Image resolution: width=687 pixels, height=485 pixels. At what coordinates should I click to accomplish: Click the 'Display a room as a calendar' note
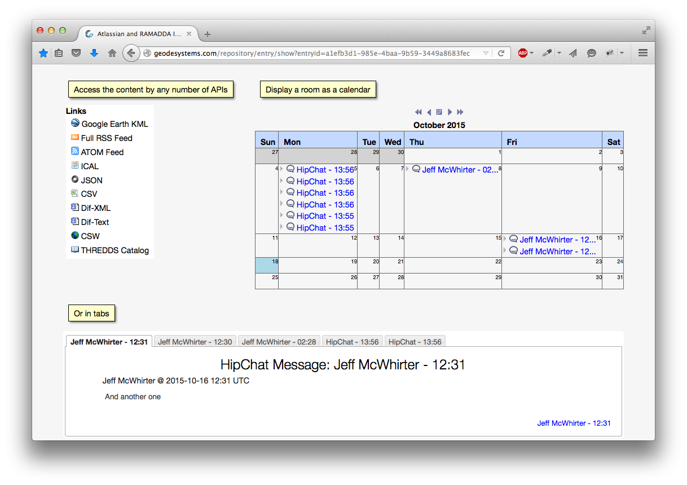[318, 89]
